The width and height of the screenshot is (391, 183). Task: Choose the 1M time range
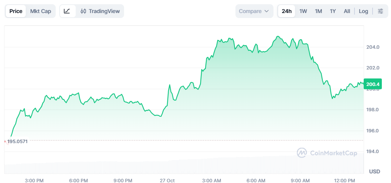tap(318, 11)
